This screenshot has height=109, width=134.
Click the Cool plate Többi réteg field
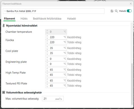pyautogui.click(x=56, y=53)
